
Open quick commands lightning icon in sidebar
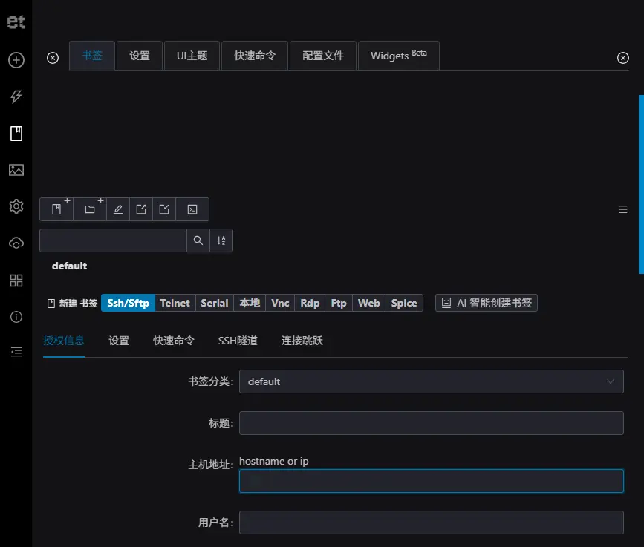pos(16,96)
